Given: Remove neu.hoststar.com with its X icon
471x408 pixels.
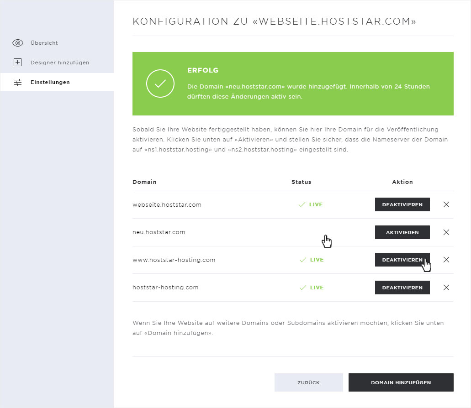Looking at the screenshot, I should [x=446, y=232].
